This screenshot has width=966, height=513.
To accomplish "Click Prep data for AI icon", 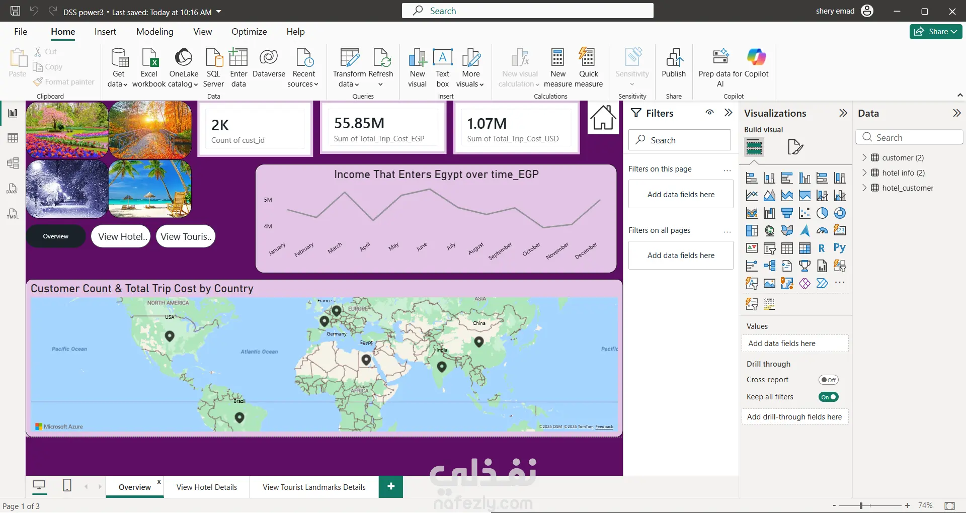I will [720, 57].
